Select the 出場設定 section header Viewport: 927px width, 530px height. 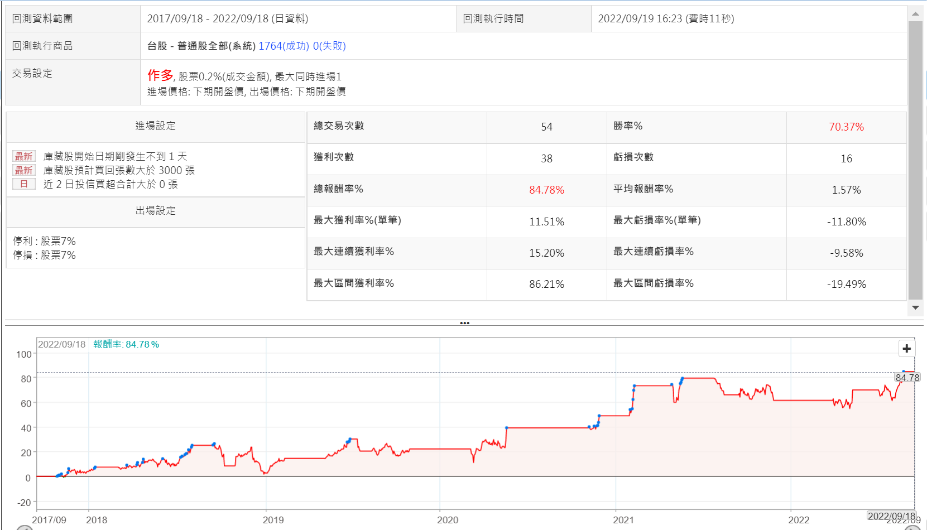click(155, 211)
